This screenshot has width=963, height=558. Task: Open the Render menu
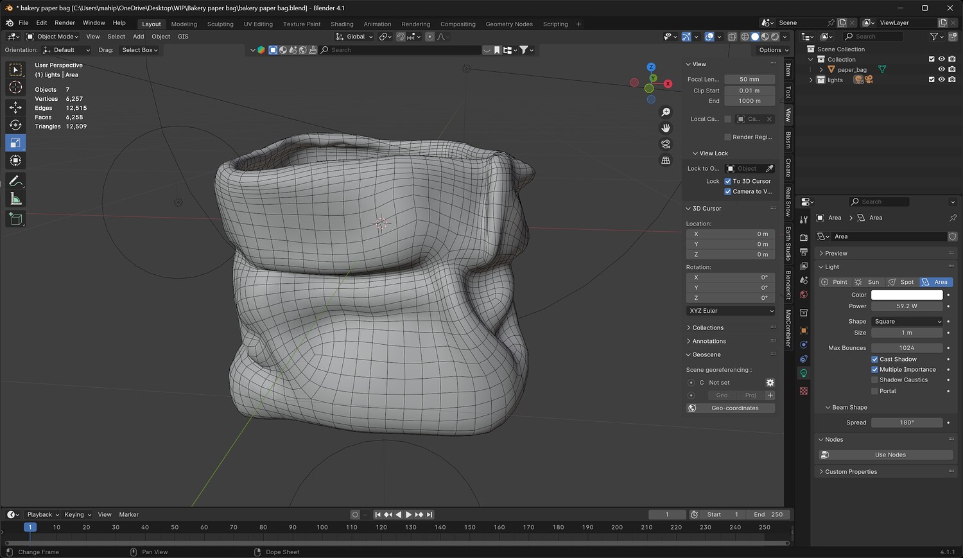click(x=64, y=22)
